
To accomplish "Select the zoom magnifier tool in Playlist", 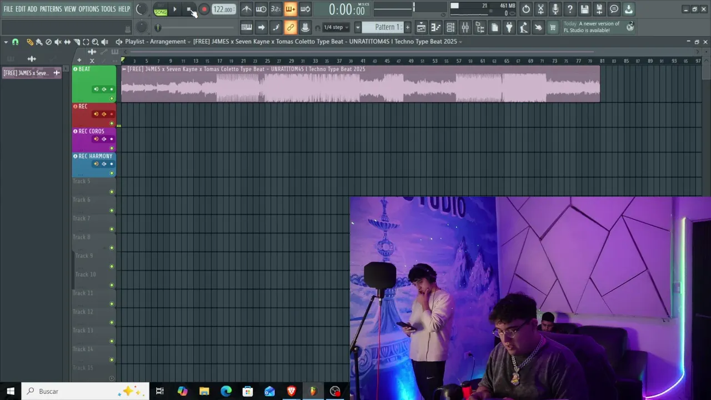I will (x=95, y=42).
